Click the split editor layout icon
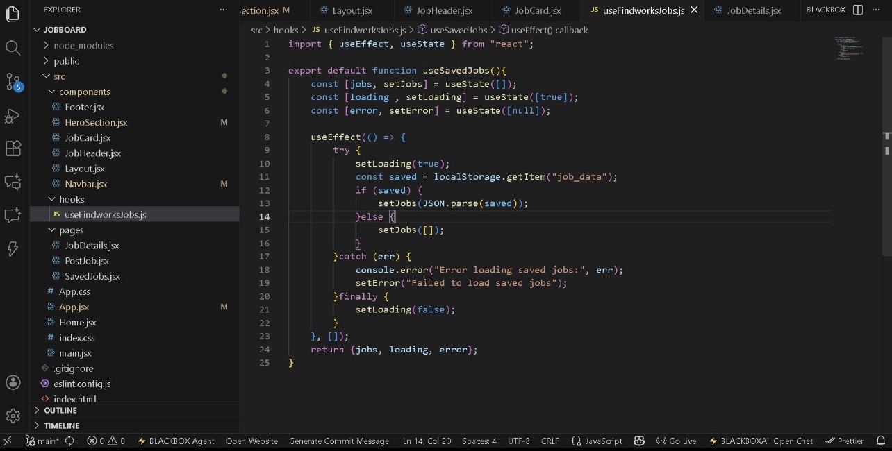892x451 pixels. (x=858, y=10)
